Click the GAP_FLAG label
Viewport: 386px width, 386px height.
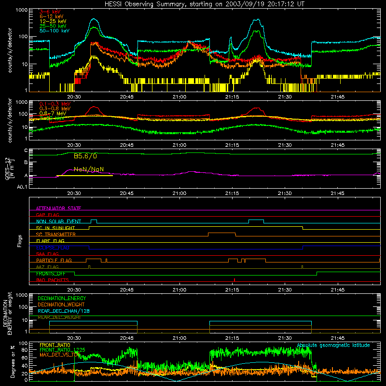tap(47, 215)
